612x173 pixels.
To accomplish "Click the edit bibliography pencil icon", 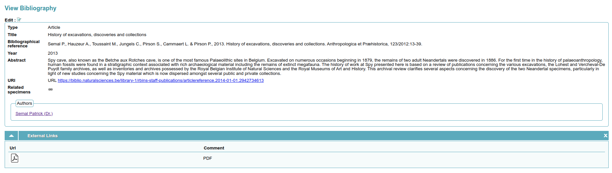I will point(19,20).
